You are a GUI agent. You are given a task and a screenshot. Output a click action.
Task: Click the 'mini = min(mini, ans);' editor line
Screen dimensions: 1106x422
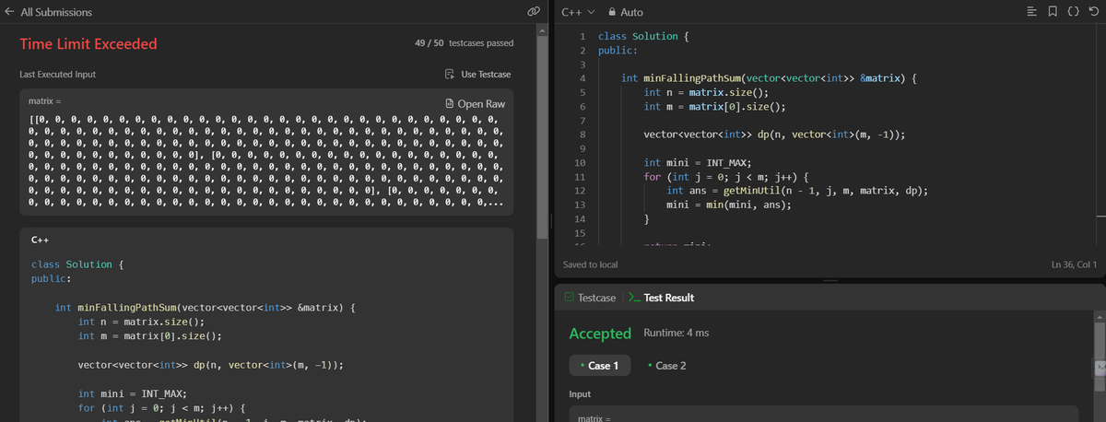[x=728, y=205]
